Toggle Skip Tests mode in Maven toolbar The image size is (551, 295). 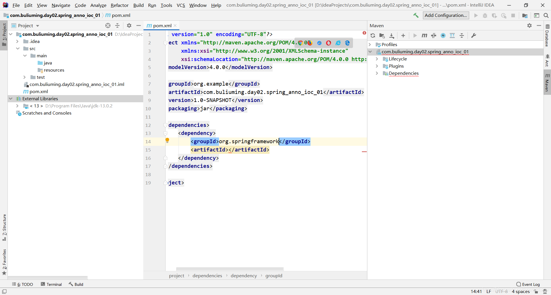point(443,36)
